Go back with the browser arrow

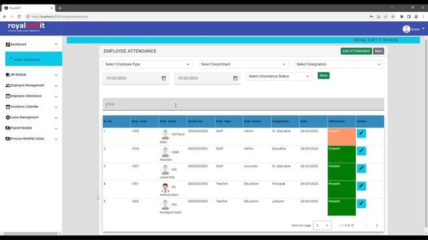(x=5, y=17)
